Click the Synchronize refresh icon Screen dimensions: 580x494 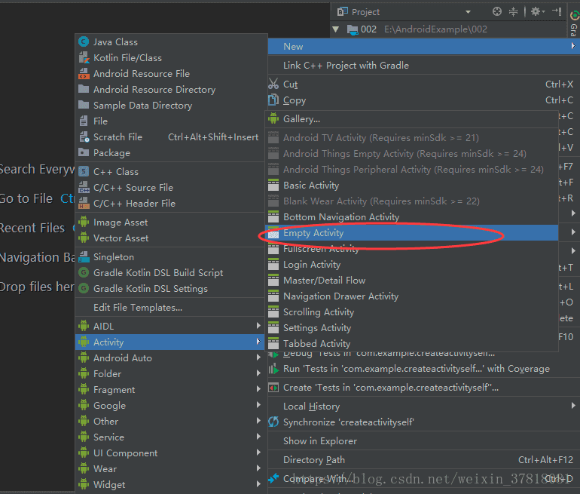tap(273, 422)
